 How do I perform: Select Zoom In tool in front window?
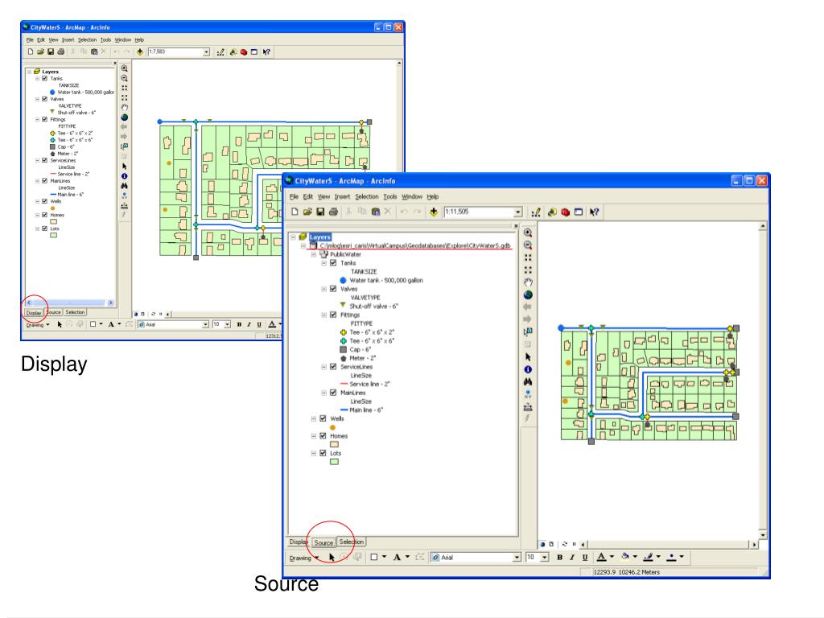point(528,233)
